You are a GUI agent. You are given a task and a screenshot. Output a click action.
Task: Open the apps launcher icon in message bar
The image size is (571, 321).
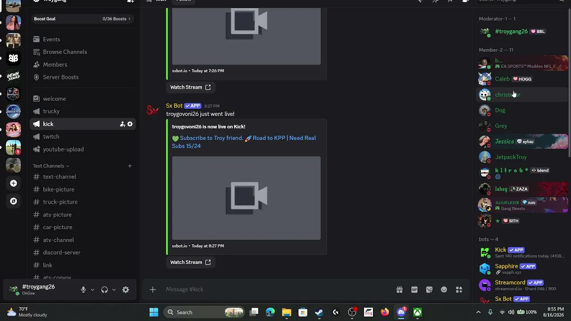coord(459,290)
